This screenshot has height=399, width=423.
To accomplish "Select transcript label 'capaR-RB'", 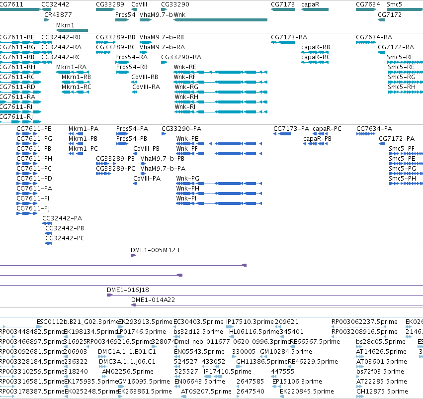I will (315, 47).
